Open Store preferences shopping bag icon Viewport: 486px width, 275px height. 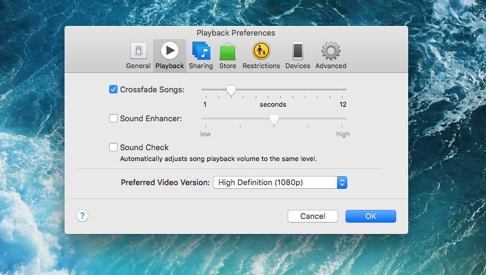(227, 51)
